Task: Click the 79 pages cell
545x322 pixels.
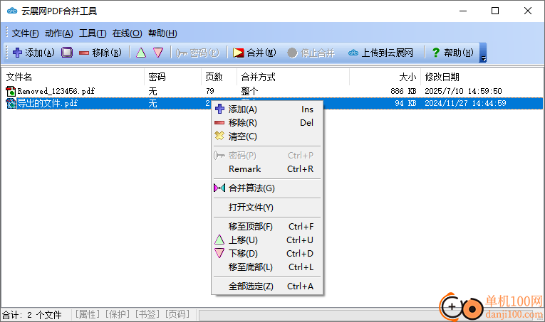Action: click(210, 91)
